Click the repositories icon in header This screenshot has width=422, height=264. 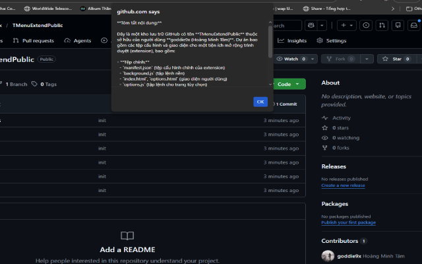[x=398, y=25]
